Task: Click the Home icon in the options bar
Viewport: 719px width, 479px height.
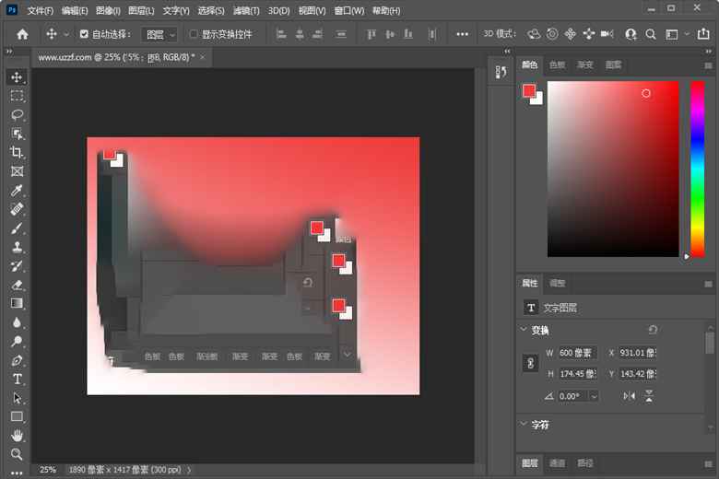Action: tap(22, 34)
